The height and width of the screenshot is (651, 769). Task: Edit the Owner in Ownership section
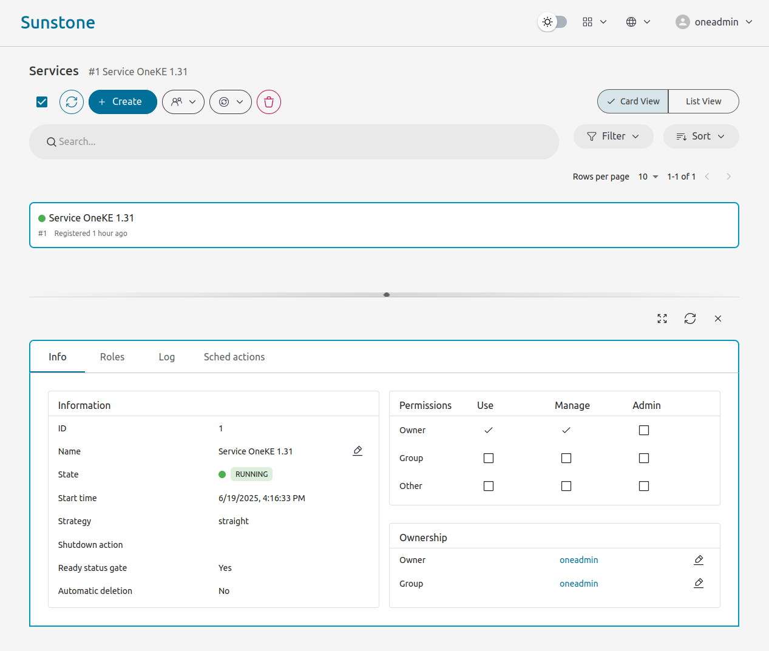(x=699, y=560)
